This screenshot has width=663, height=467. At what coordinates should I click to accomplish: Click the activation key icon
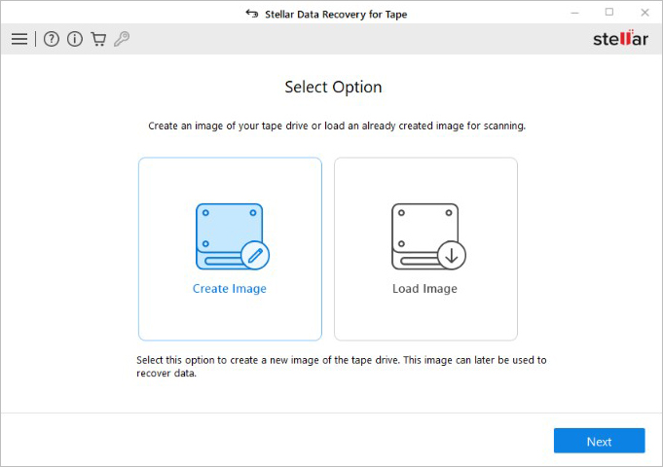(x=122, y=39)
